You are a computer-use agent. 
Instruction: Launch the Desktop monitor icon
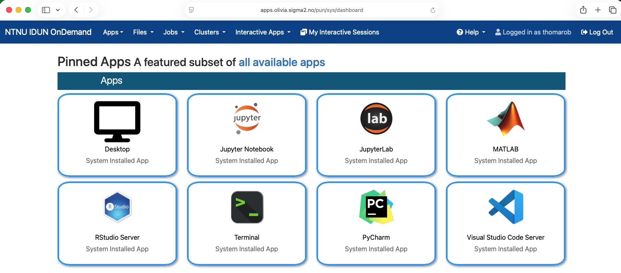[x=117, y=119]
